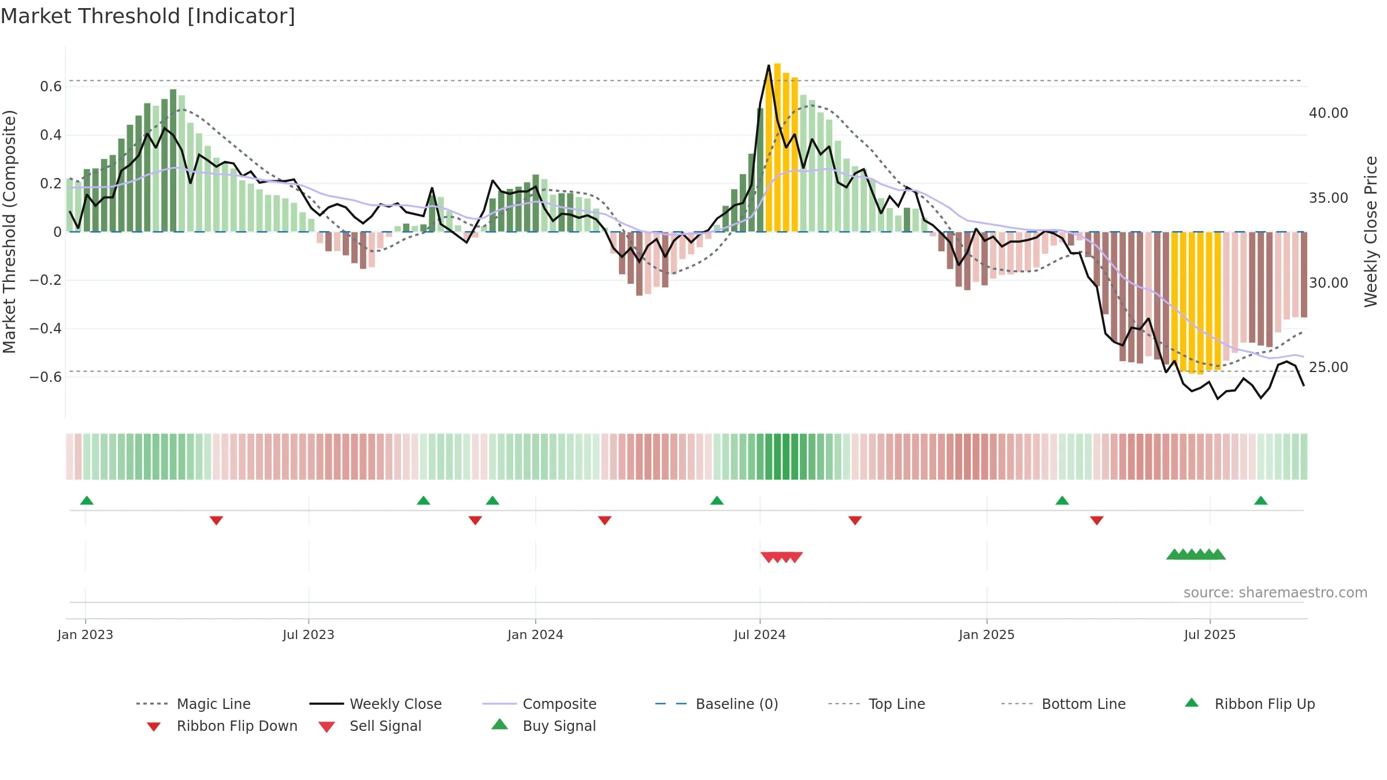Screen dimensions: 1387x780
Task: Toggle the Composite legend entry
Action: 539,704
